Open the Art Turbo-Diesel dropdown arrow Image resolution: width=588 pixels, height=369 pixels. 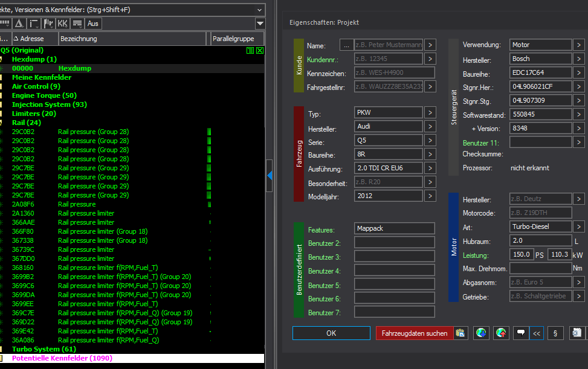click(578, 226)
